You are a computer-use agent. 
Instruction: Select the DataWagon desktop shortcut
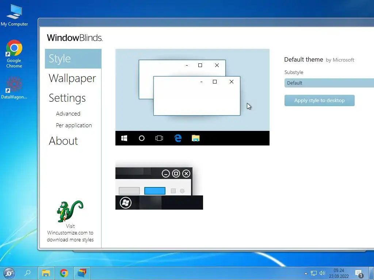(x=14, y=87)
